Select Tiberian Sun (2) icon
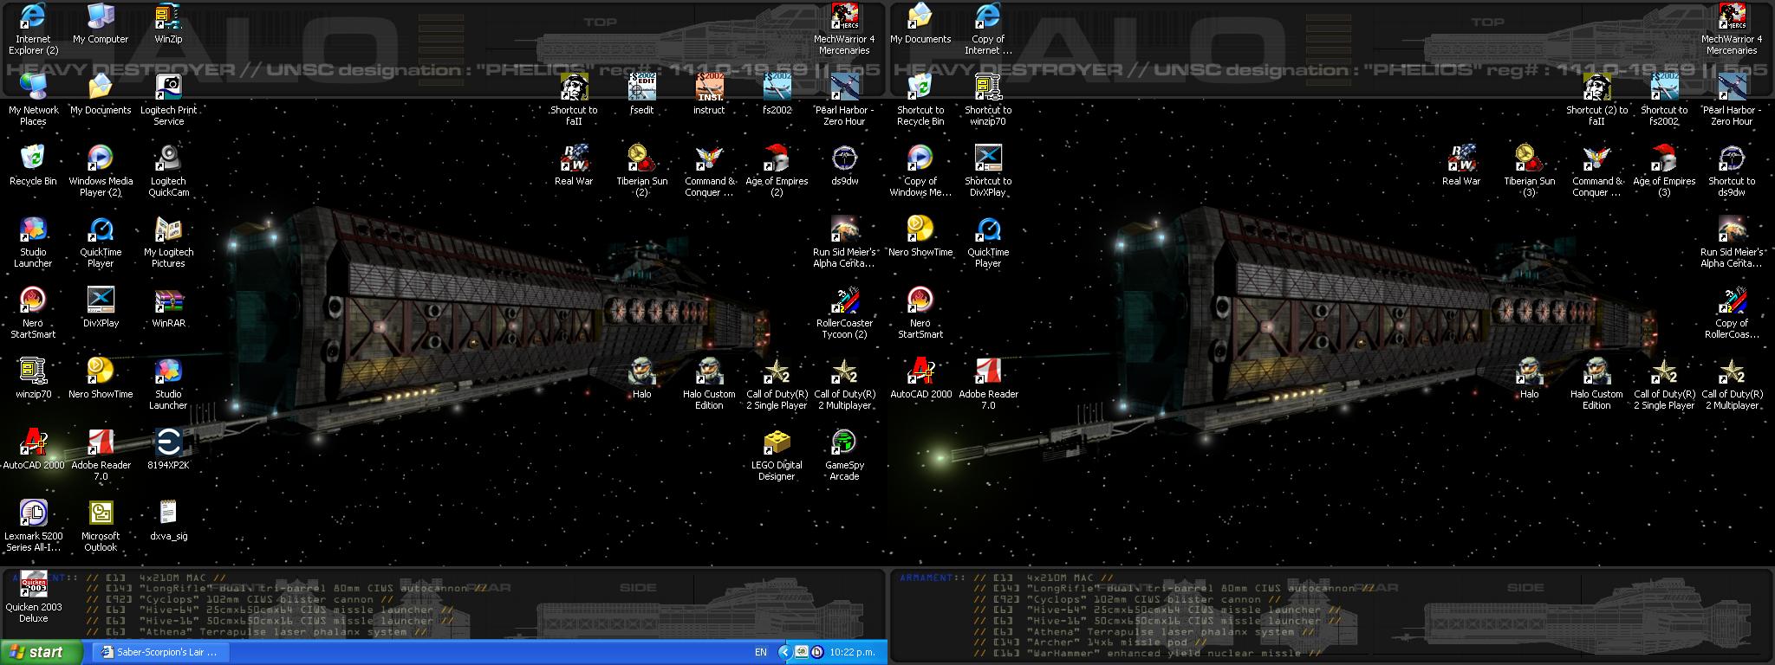Viewport: 1775px width, 665px height. (x=641, y=171)
